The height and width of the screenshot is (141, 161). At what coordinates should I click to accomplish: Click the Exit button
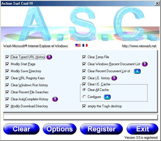[143, 129]
